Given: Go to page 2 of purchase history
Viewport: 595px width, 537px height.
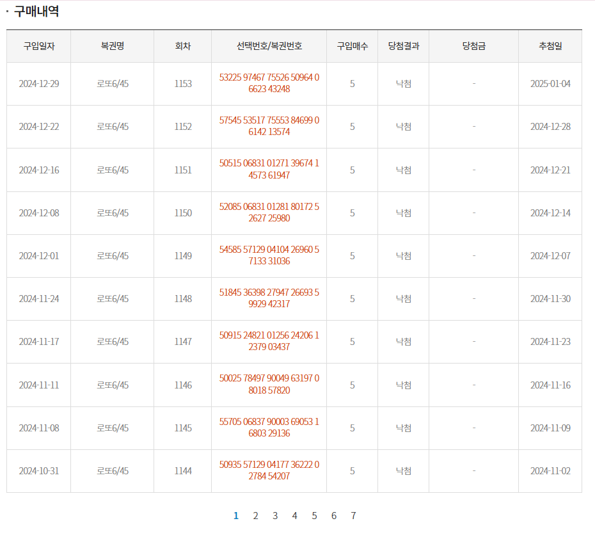Looking at the screenshot, I should (255, 516).
